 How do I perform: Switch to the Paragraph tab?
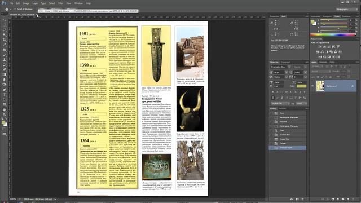[285, 62]
